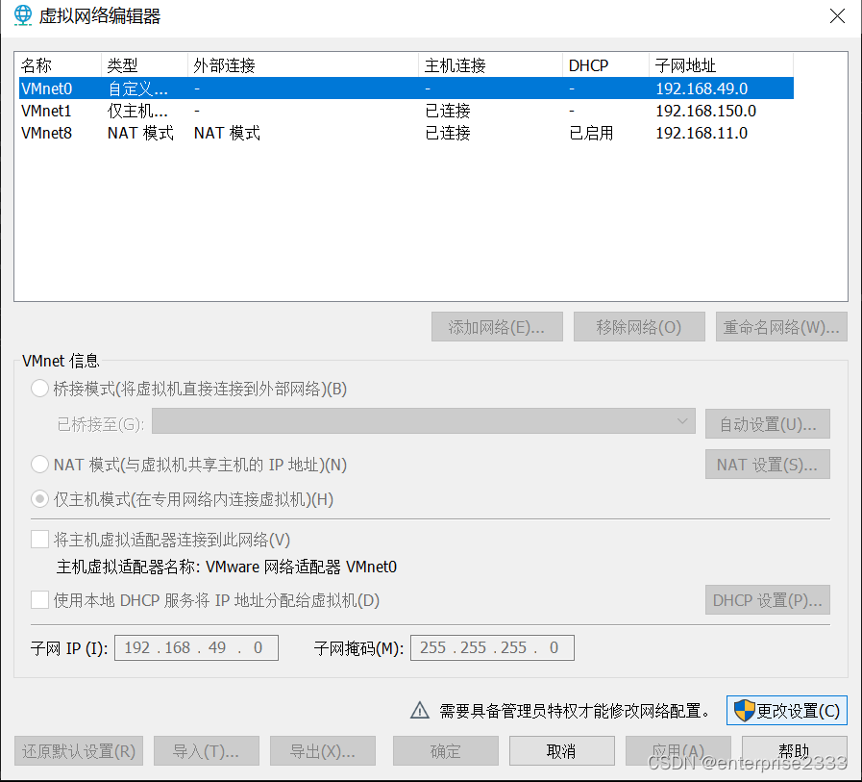The height and width of the screenshot is (782, 862).
Task: Click the 子网地址 column header
Action: (x=721, y=65)
